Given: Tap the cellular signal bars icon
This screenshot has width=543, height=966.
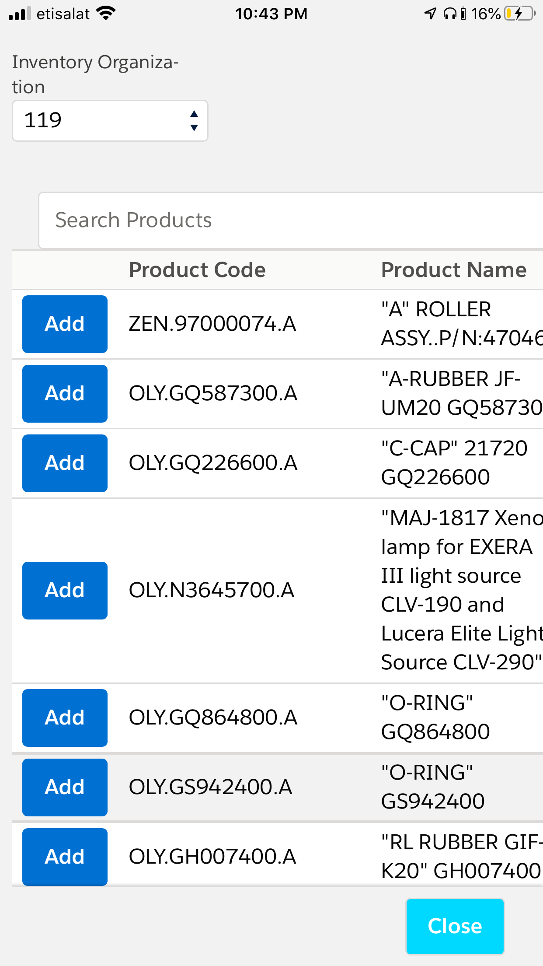Looking at the screenshot, I should click(20, 14).
